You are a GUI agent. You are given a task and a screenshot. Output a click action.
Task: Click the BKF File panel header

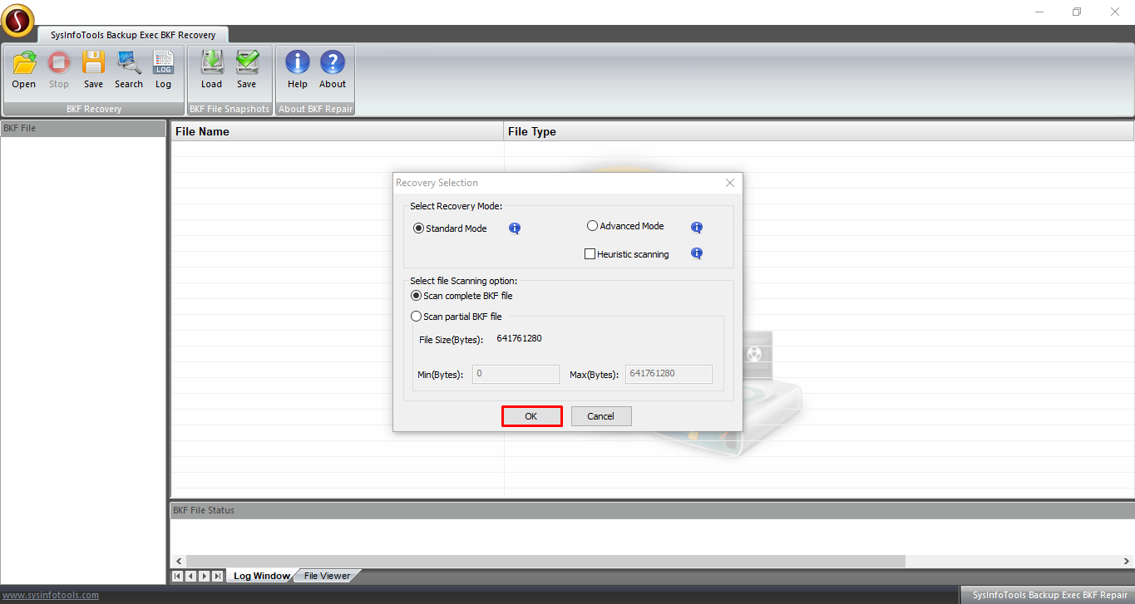[x=83, y=129]
